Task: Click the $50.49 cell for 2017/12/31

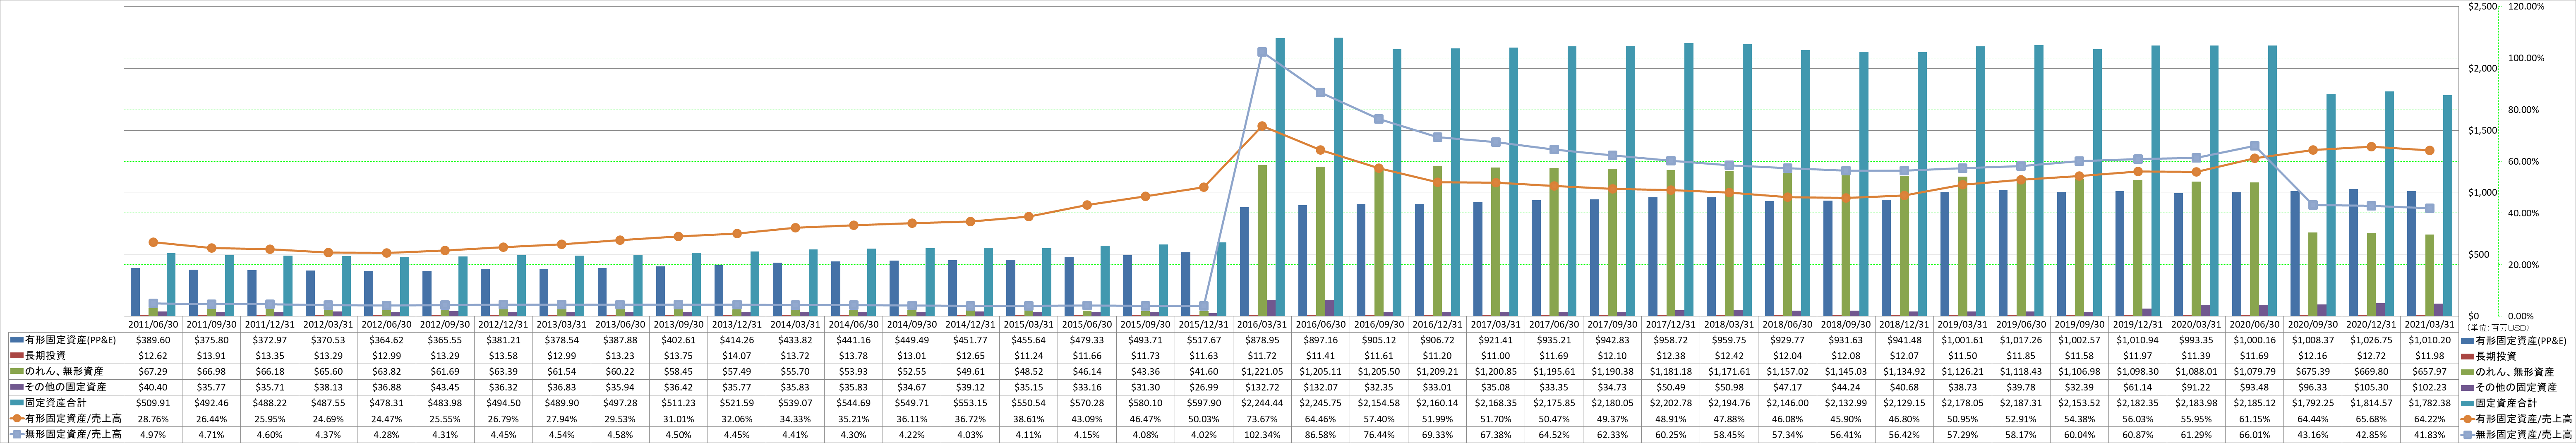Action: coord(1671,387)
